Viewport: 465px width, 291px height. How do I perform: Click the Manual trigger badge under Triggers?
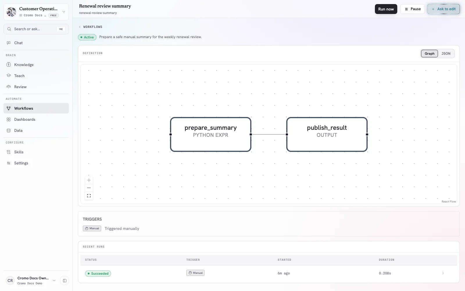[92, 228]
